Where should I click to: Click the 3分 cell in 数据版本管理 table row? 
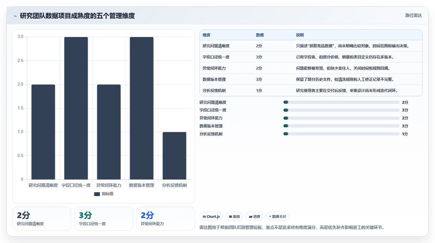(259, 80)
